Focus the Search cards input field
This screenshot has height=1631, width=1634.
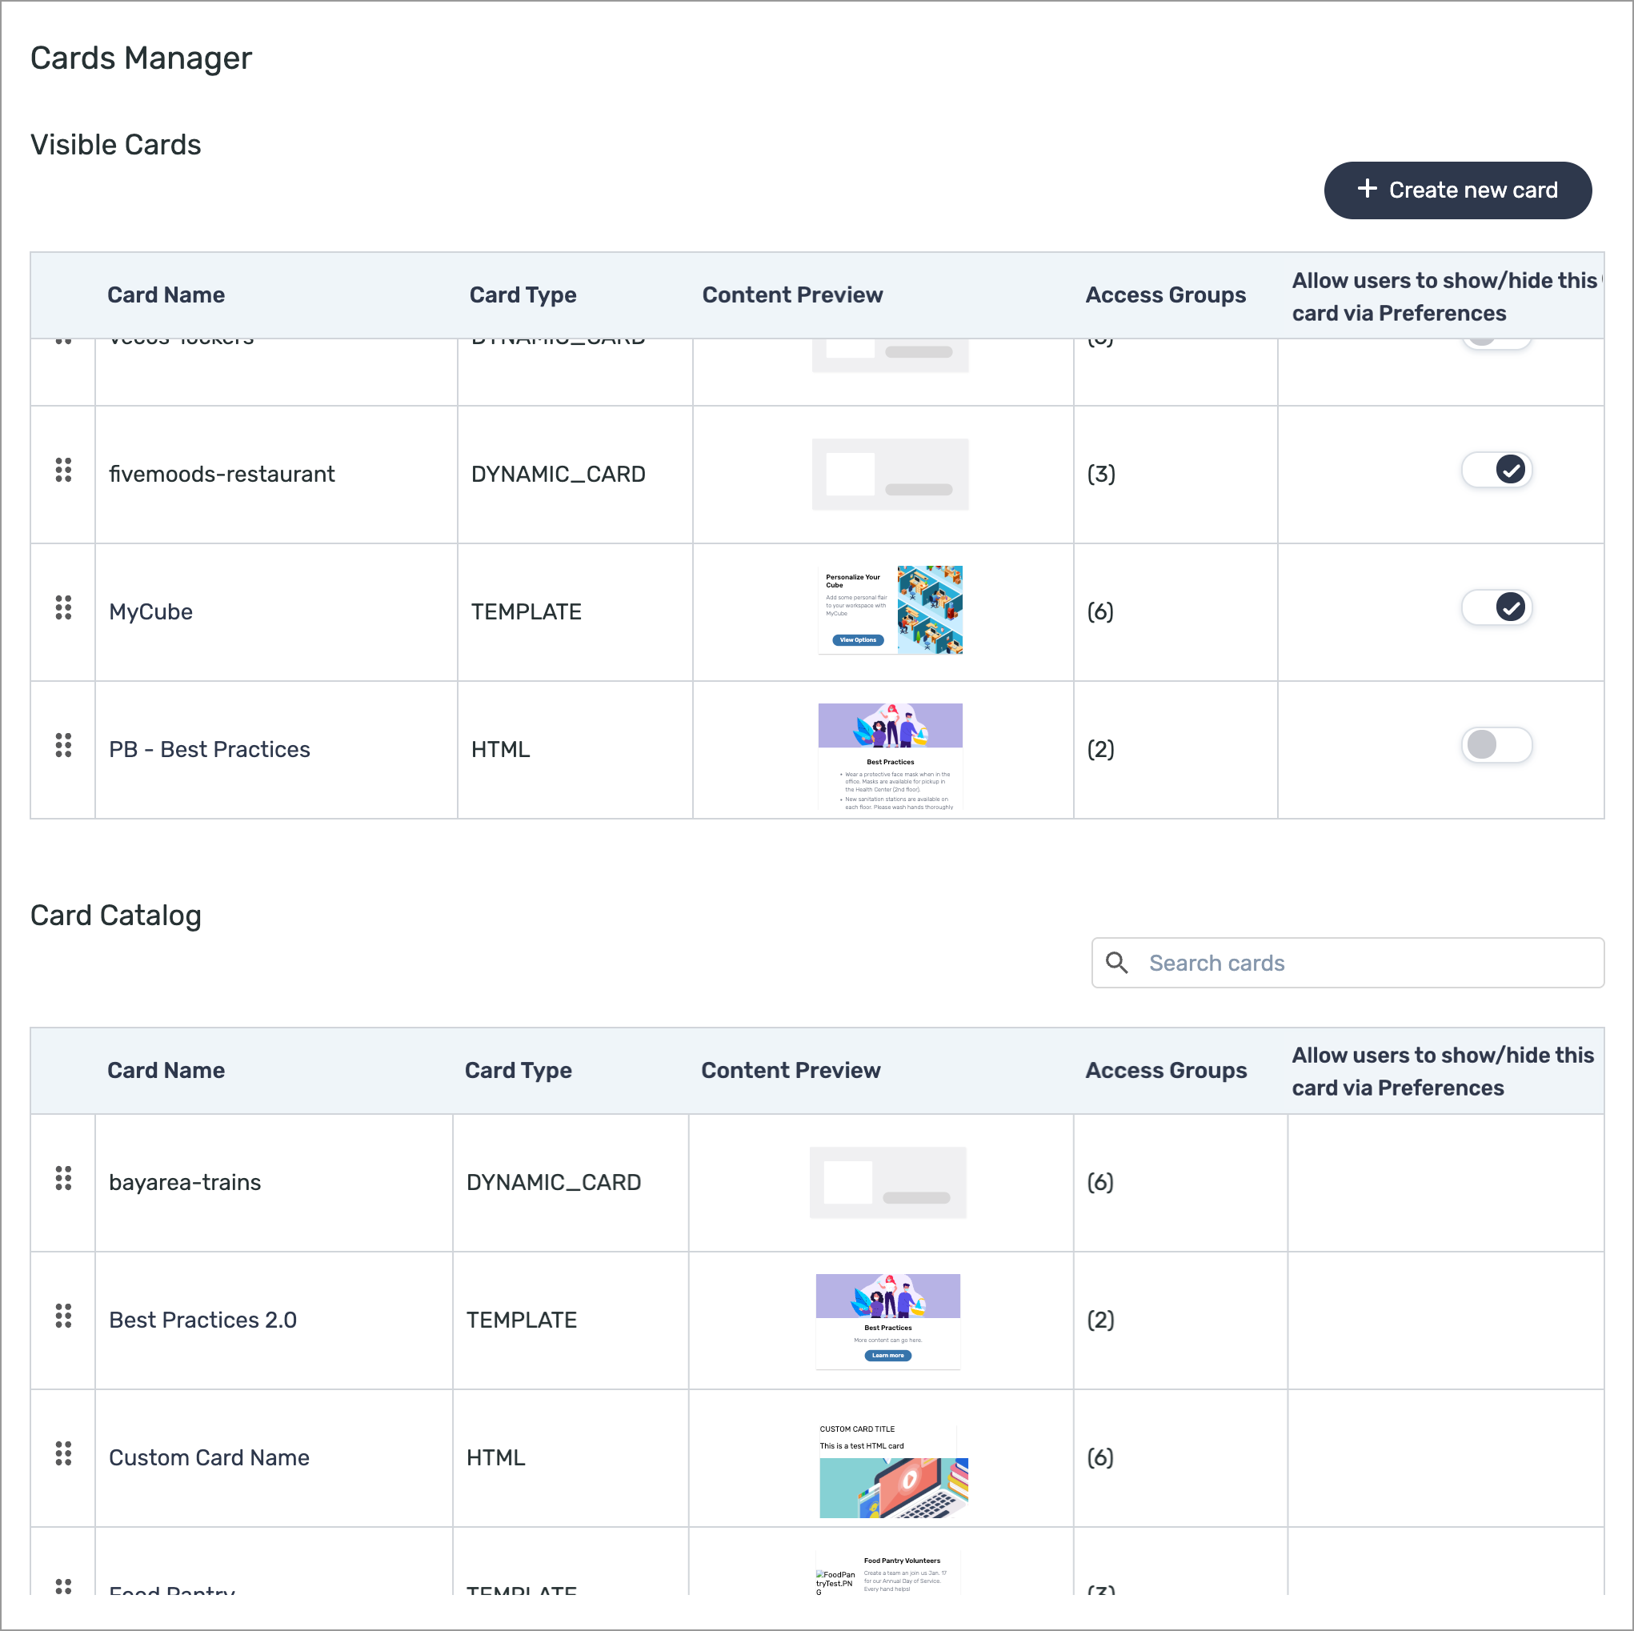click(x=1348, y=963)
